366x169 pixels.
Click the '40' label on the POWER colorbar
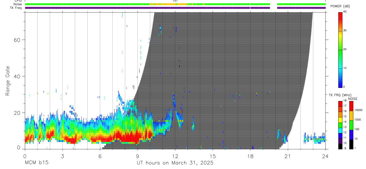tap(345, 12)
